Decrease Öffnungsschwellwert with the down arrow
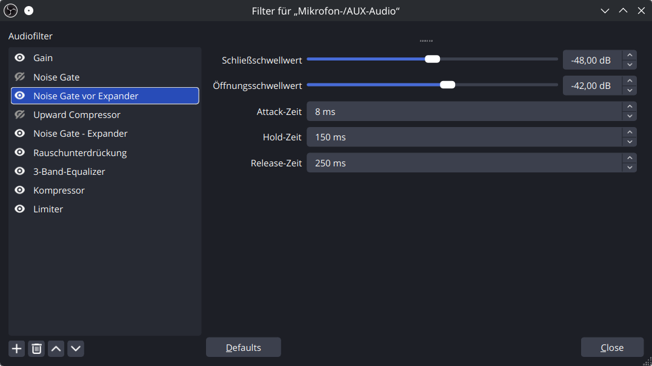 click(630, 91)
